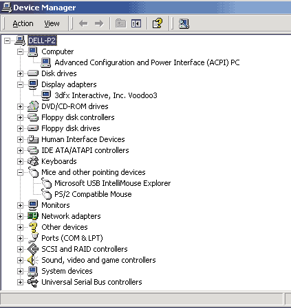Select Microsoft USB IntelliMouse Explorer device
The height and width of the screenshot is (308, 291).
(x=113, y=183)
